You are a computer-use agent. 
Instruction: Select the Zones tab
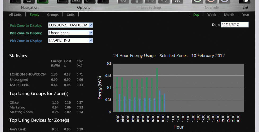coord(34,15)
